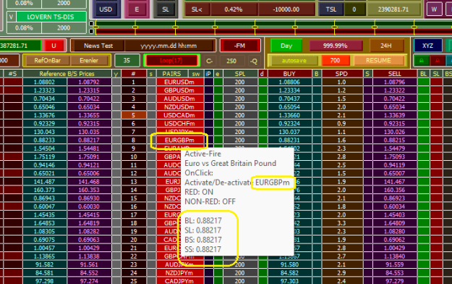Click the Loop(17) button

(171, 60)
